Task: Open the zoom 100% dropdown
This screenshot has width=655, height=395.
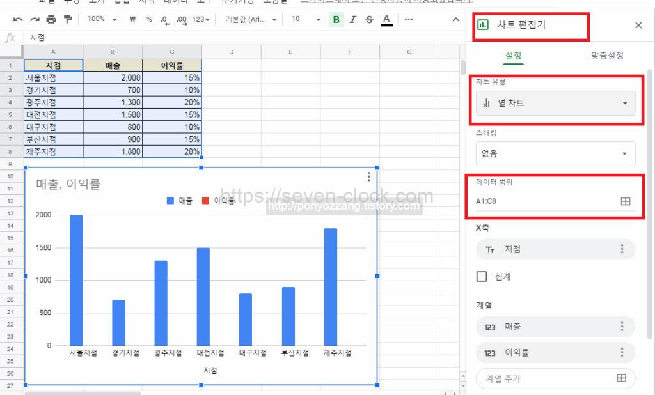Action: coord(102,20)
